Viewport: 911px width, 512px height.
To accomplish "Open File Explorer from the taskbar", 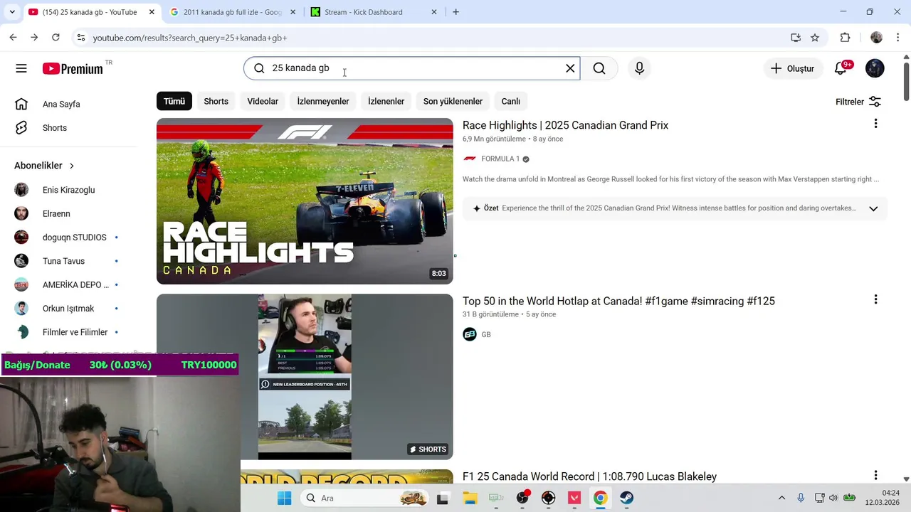I will [x=470, y=498].
